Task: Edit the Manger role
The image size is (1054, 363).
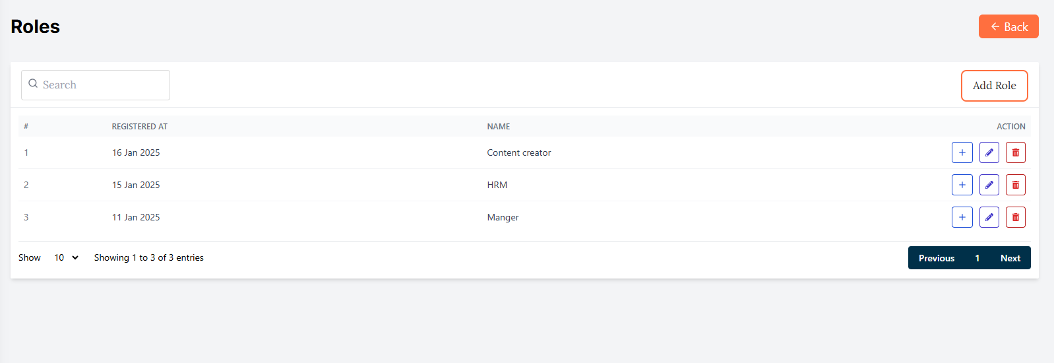Action: coord(989,217)
